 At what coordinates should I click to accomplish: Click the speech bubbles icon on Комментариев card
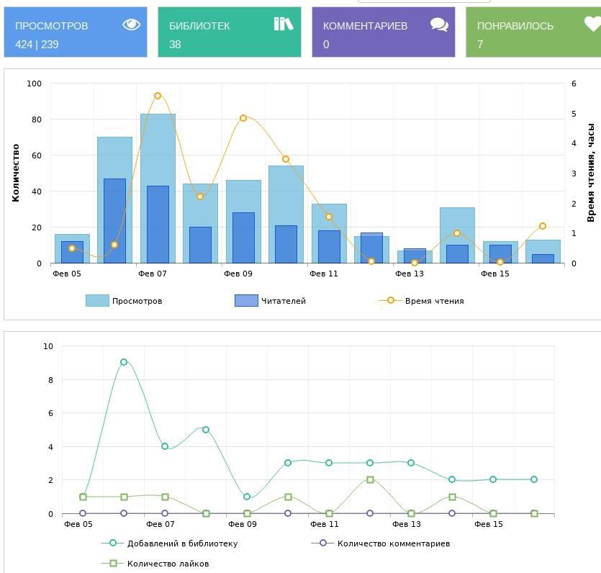(x=439, y=24)
